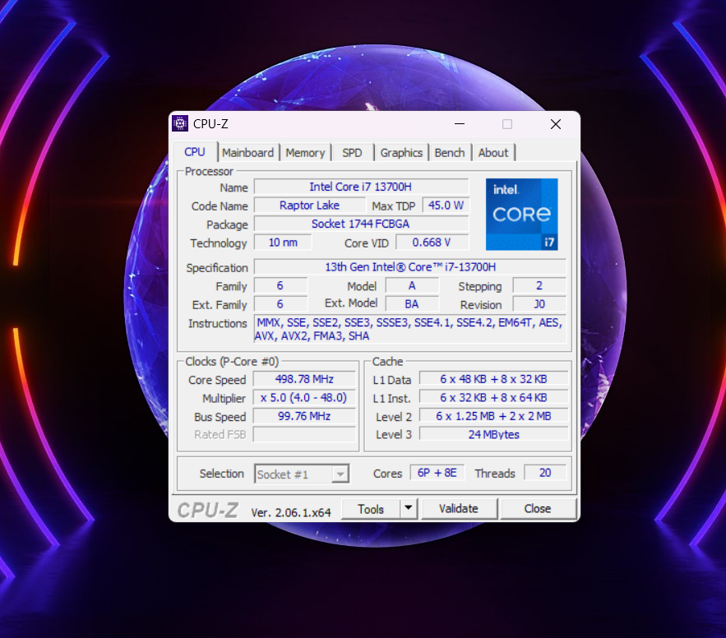Click the Core VID value 0.668 V
The height and width of the screenshot is (638, 726).
point(432,243)
